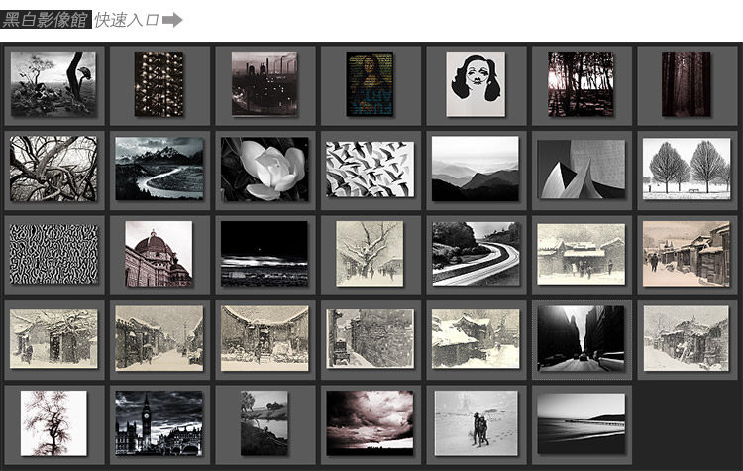Select the beach pier seascape thumbnail
The height and width of the screenshot is (471, 743).
(x=581, y=423)
